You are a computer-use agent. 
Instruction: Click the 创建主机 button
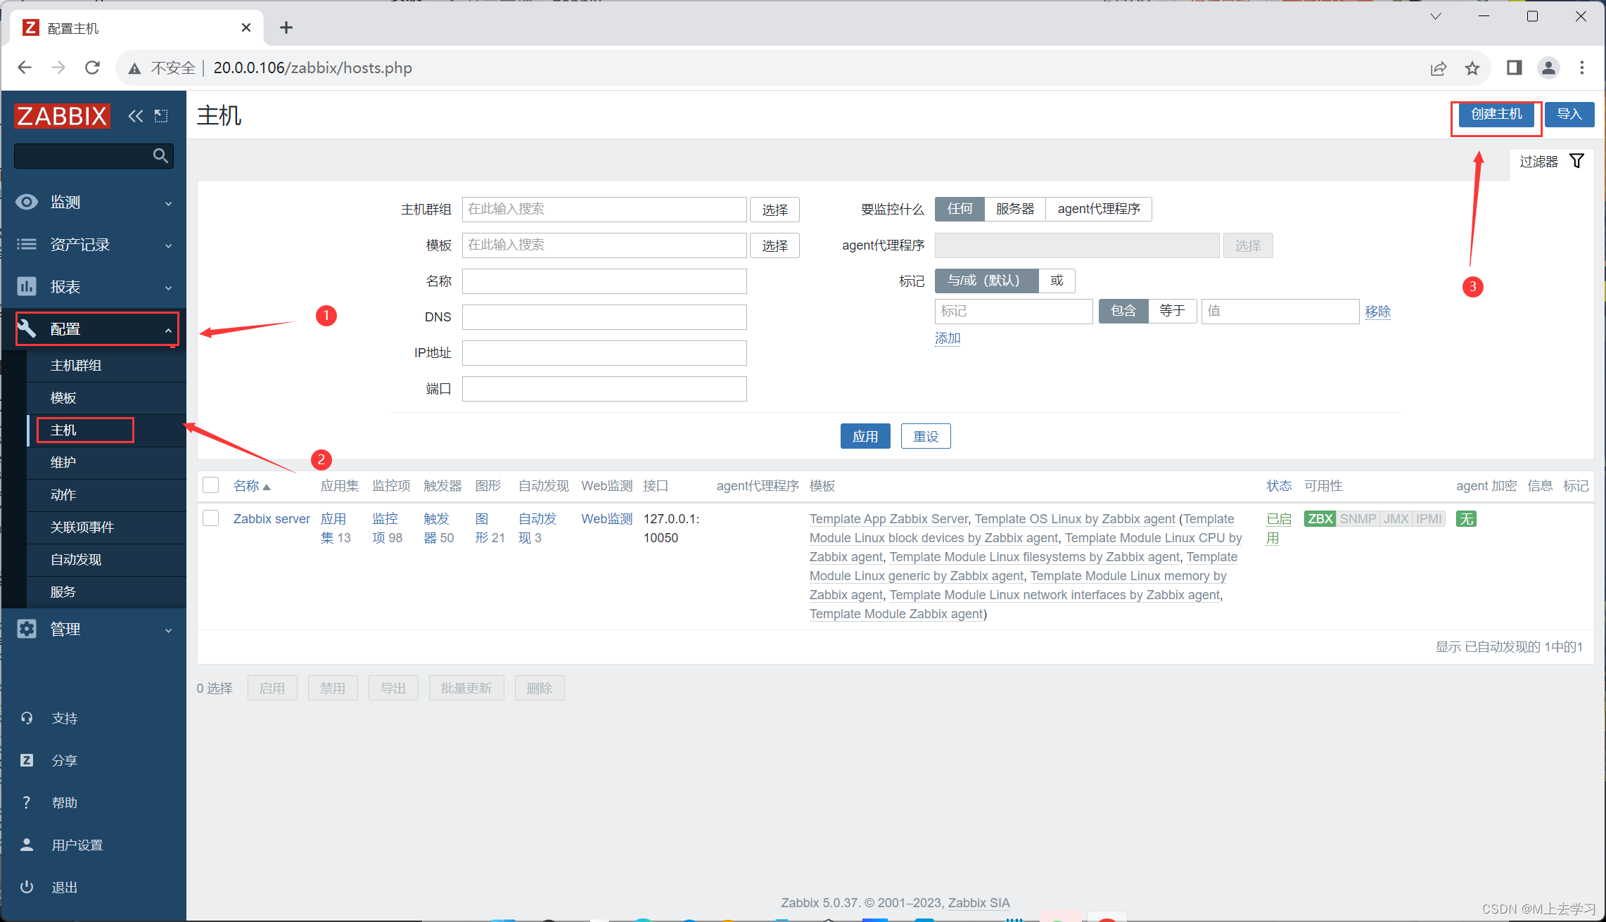point(1496,115)
